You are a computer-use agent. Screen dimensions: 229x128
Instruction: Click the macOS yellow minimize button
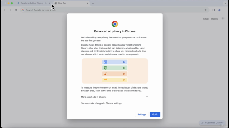(9, 3)
